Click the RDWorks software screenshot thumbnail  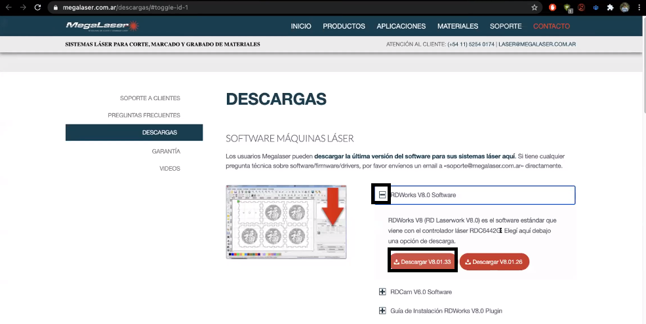[286, 222]
